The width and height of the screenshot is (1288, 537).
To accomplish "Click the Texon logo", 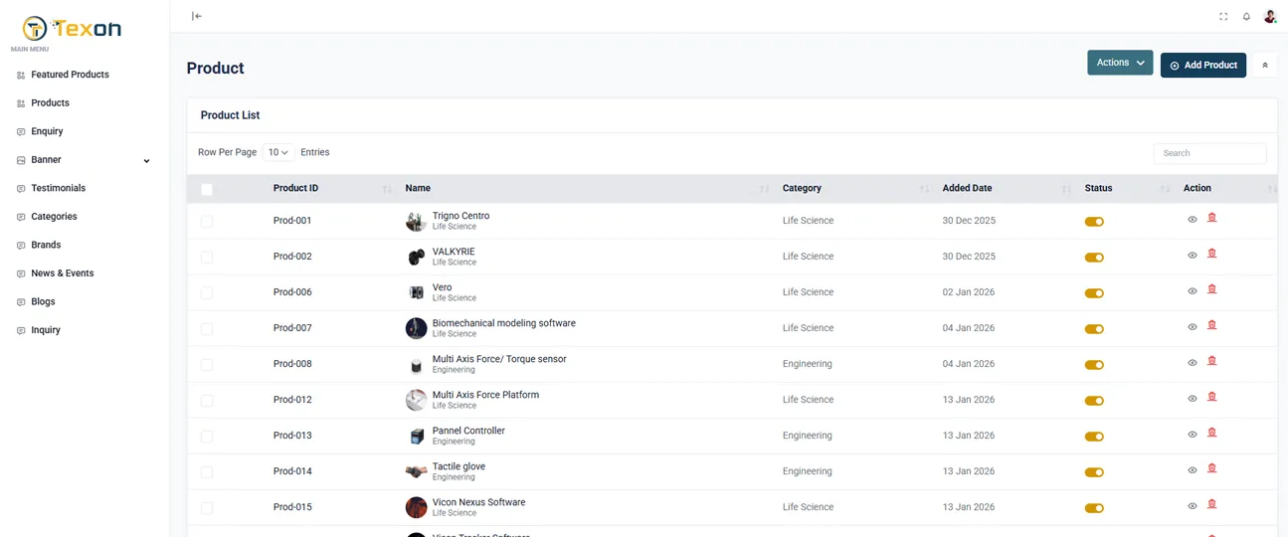I will pyautogui.click(x=72, y=29).
